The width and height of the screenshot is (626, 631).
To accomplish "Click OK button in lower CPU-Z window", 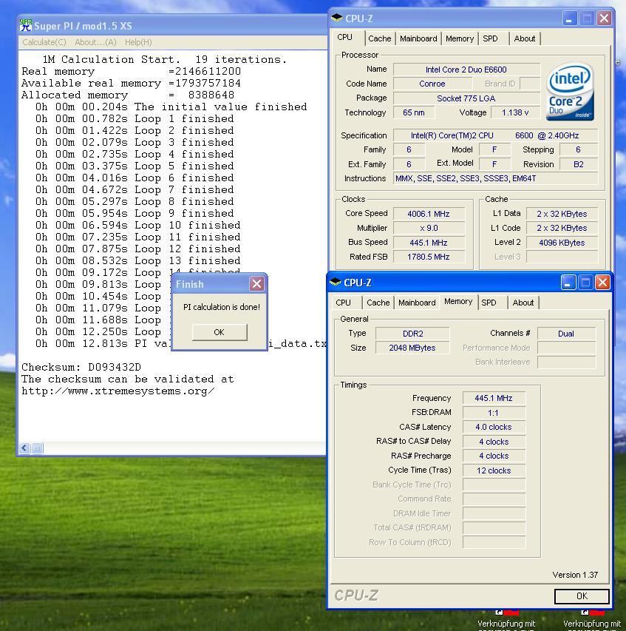I will (x=582, y=596).
